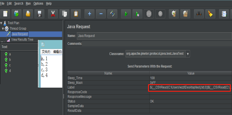Select the Test Plan tree item

coord(13,23)
